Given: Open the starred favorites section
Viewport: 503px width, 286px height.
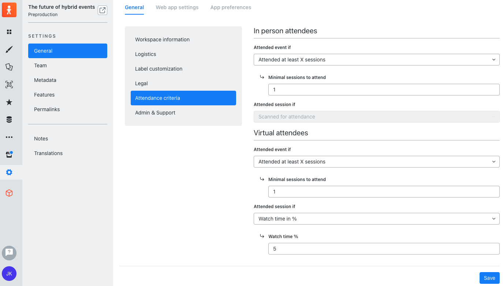Looking at the screenshot, I should (9, 102).
